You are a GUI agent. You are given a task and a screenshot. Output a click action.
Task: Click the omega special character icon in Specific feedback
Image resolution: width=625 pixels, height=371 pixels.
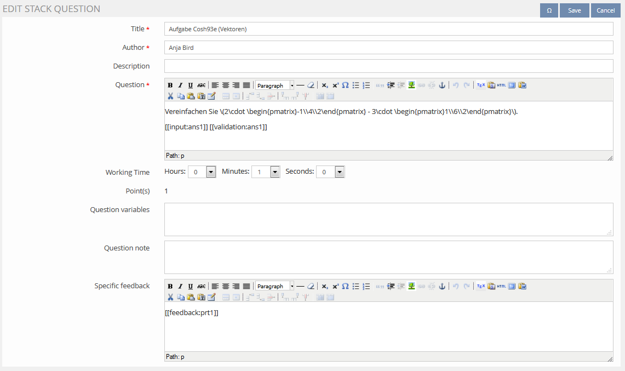coord(345,286)
